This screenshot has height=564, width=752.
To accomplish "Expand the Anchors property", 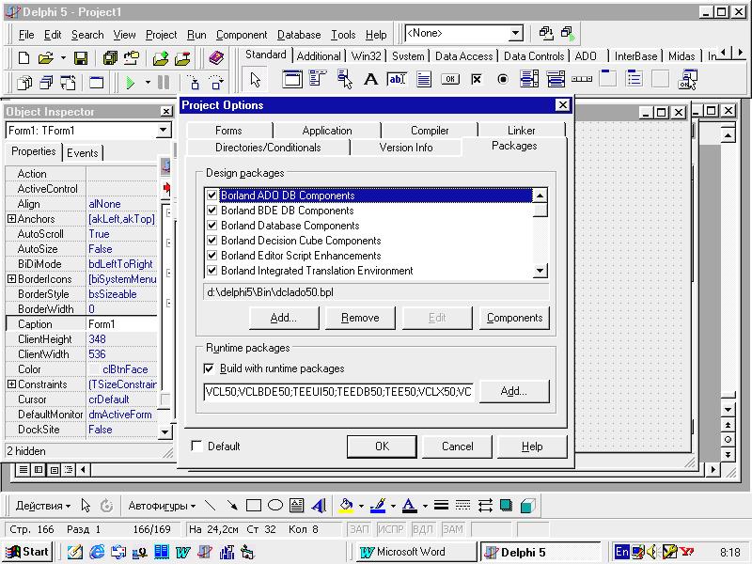I will click(12, 219).
